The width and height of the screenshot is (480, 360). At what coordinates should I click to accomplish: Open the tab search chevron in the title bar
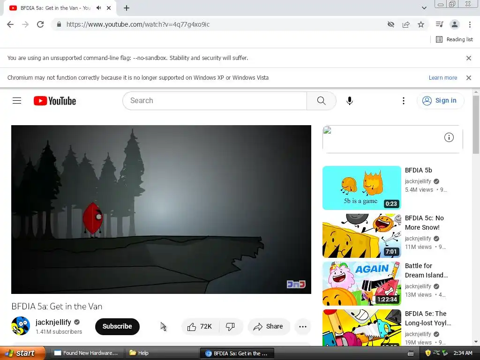[424, 8]
